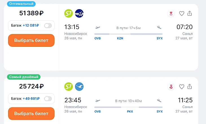Click red seat badge icon on second ticket
Image resolution: width=206 pixels, height=124 pixels.
tap(171, 86)
